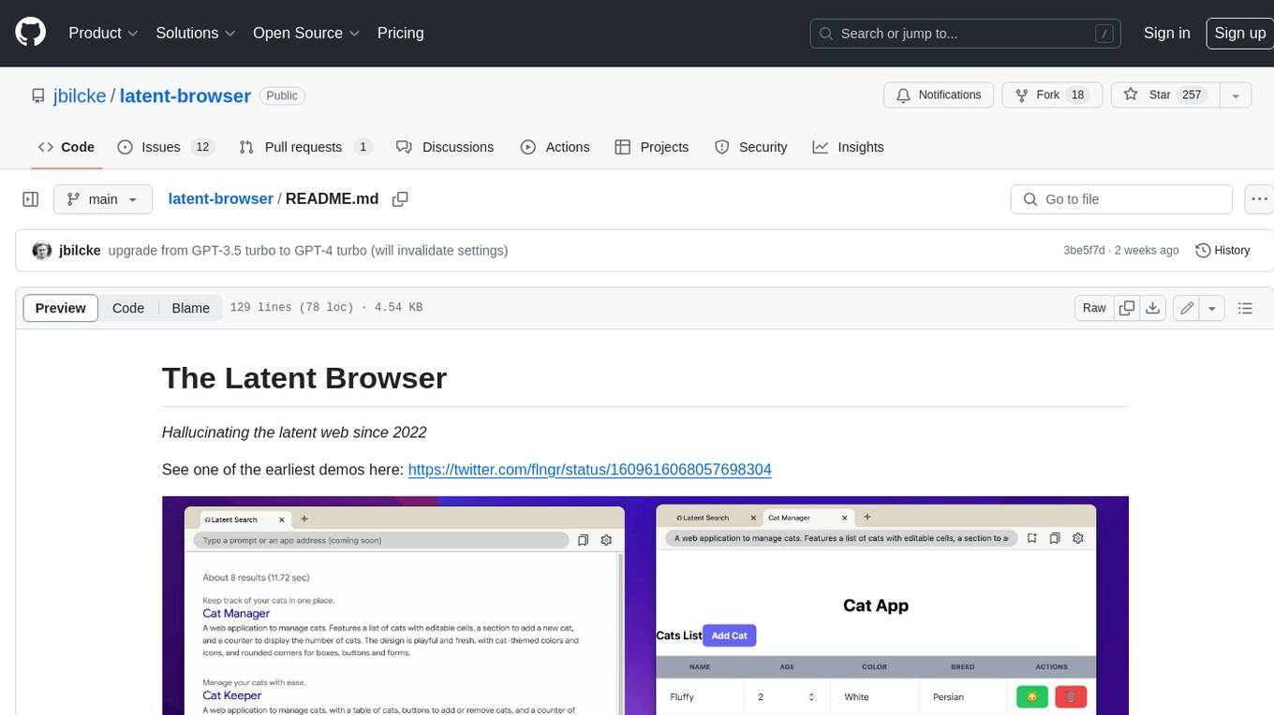
Task: Switch to the Discussions tab
Action: coord(445,147)
